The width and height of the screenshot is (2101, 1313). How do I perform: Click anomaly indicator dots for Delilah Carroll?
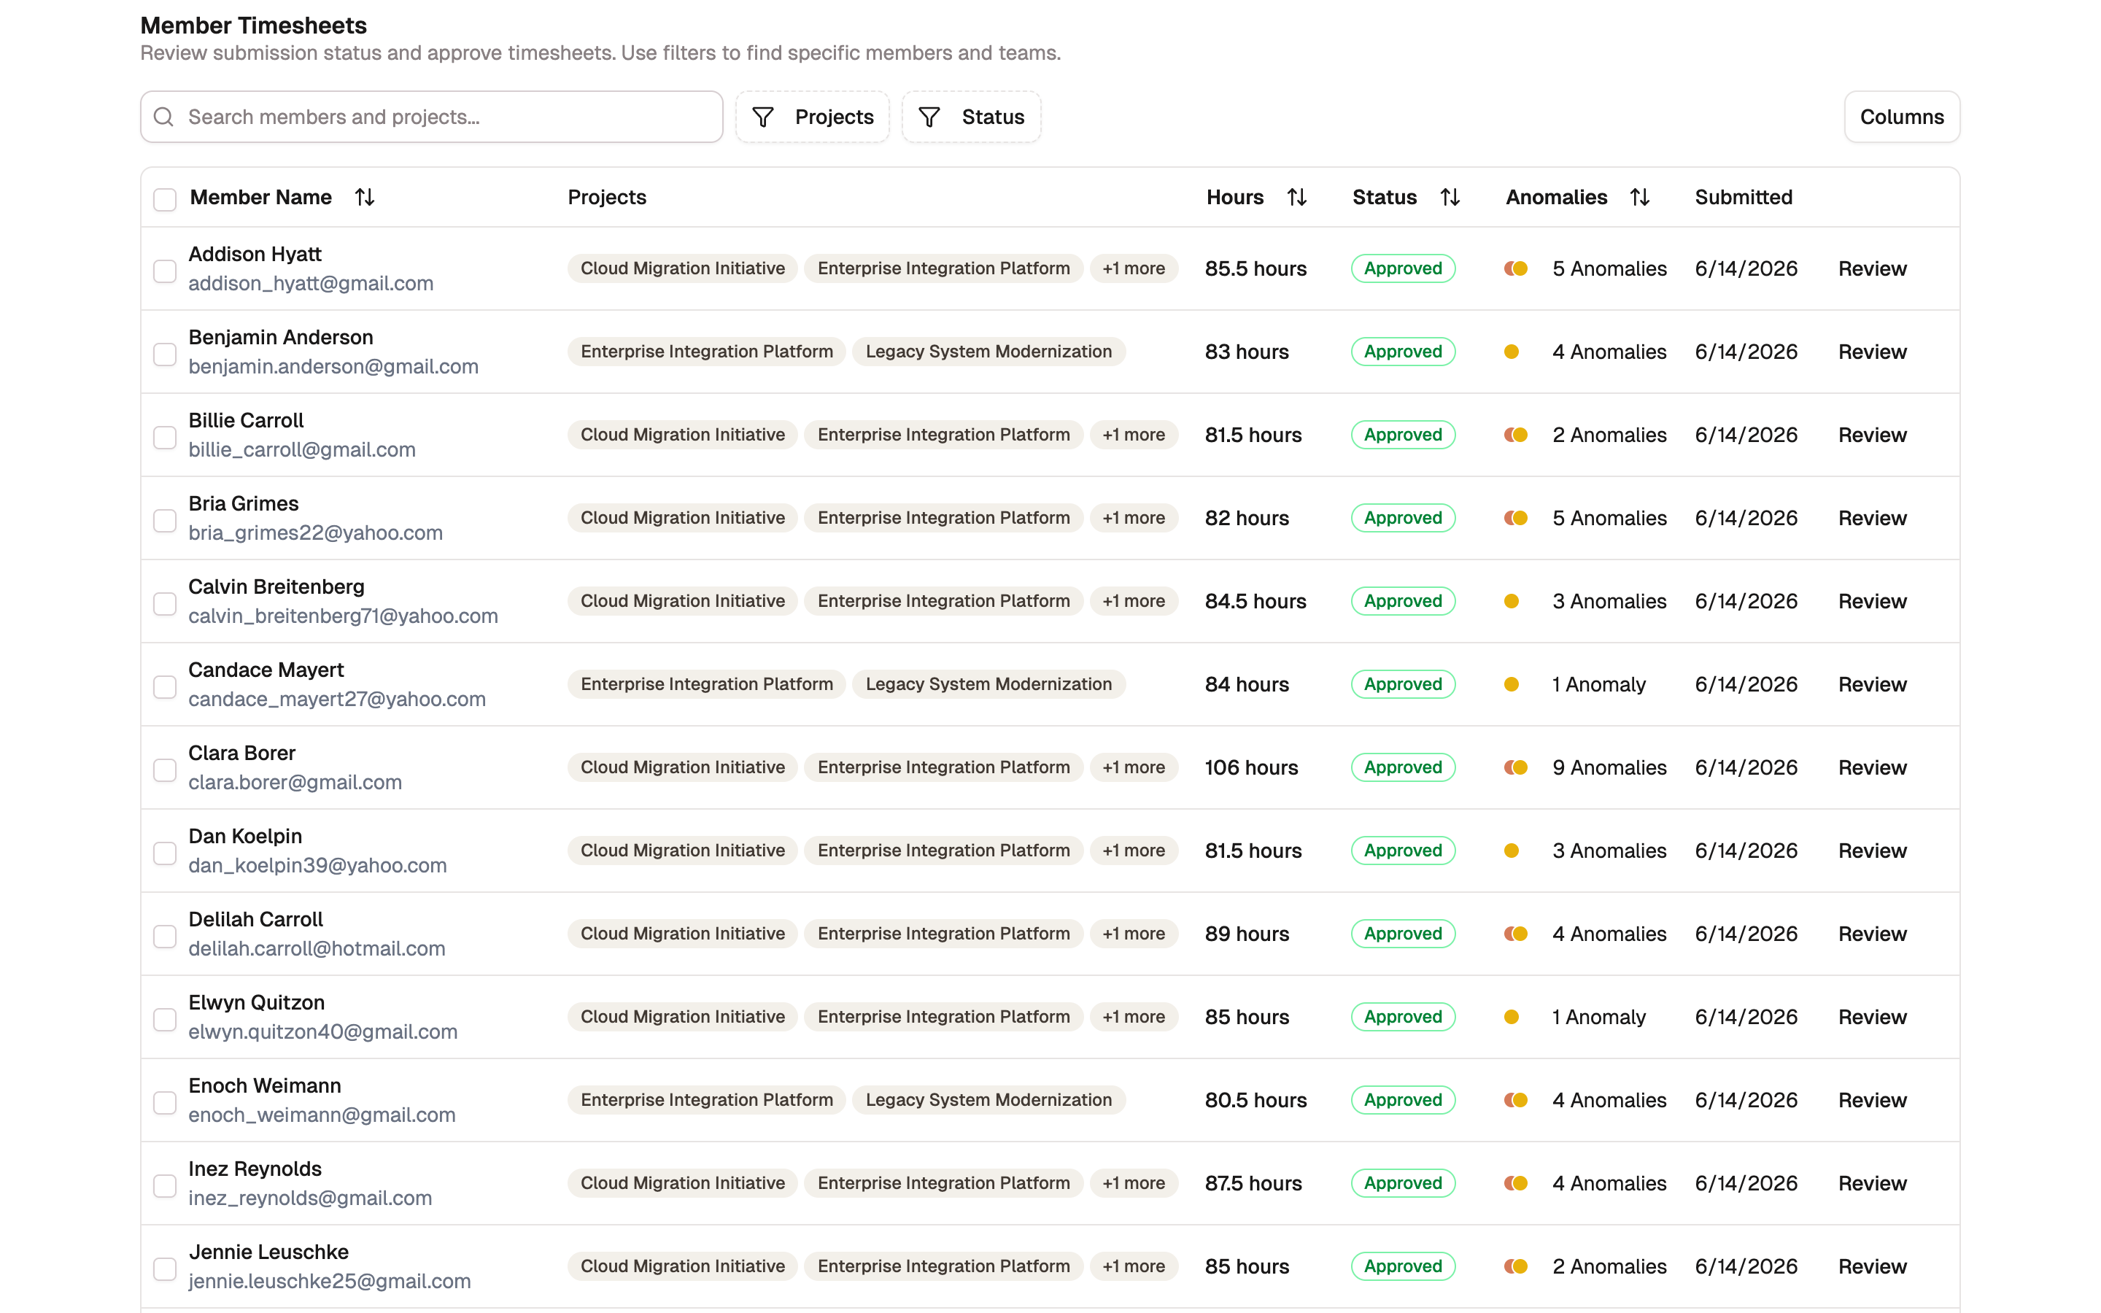point(1516,934)
